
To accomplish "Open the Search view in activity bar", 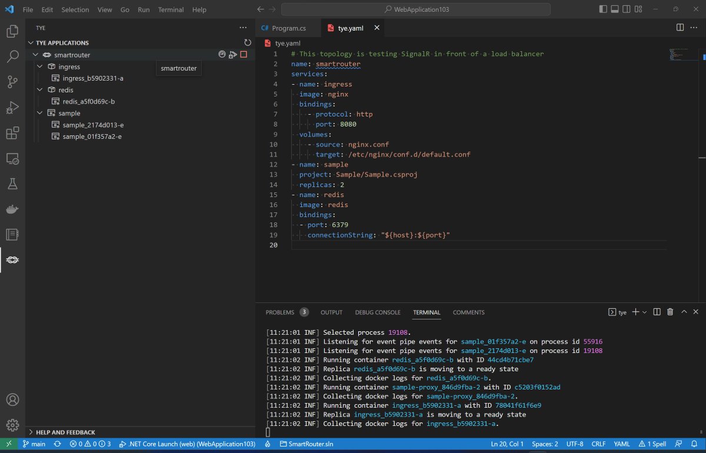I will [x=12, y=56].
